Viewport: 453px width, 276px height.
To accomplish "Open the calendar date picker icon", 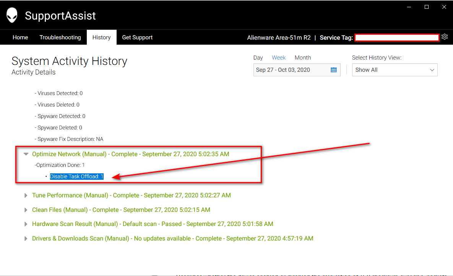I will pos(334,70).
